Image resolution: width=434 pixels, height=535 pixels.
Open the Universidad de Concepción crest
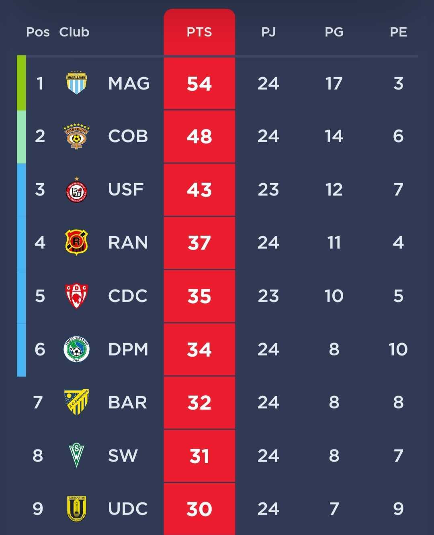click(77, 508)
